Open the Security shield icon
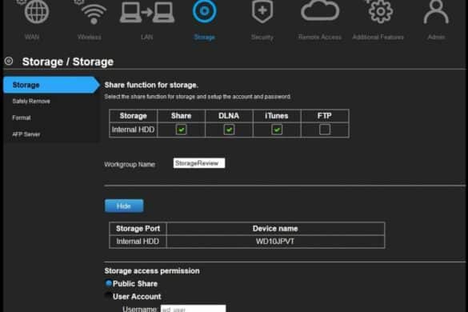The image size is (468, 312). (x=262, y=12)
